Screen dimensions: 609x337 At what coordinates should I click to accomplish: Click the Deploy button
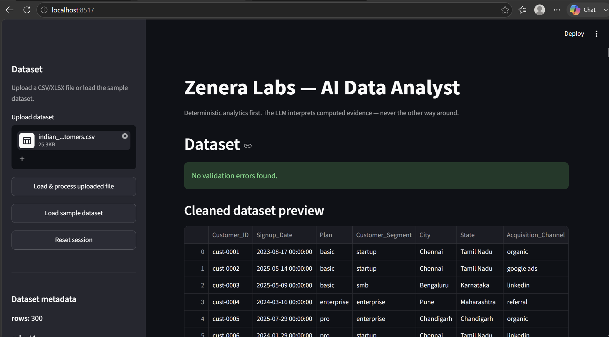574,34
